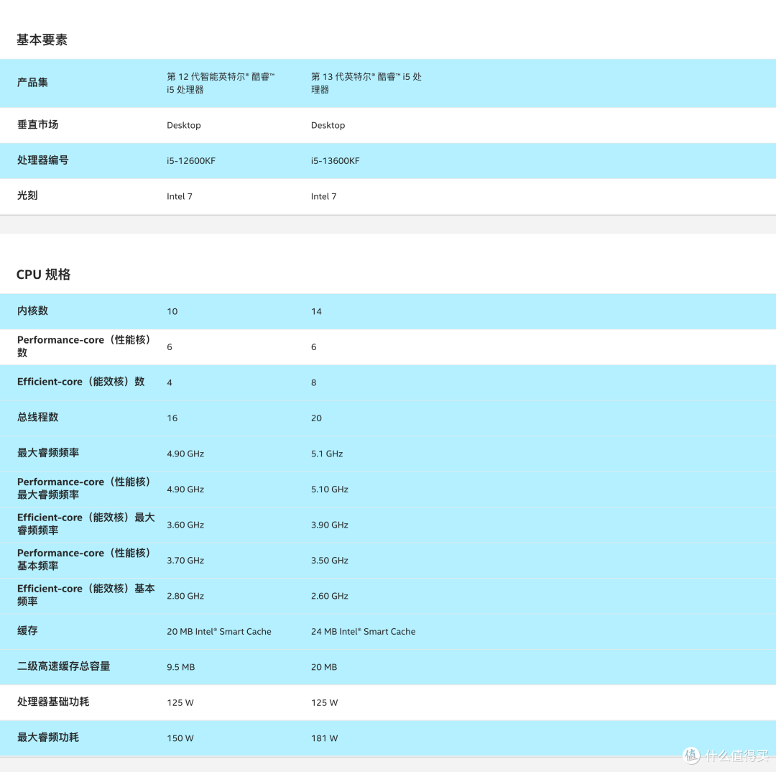776x772 pixels.
Task: Click the Desktop value under i5-13600KF
Action: click(x=328, y=125)
